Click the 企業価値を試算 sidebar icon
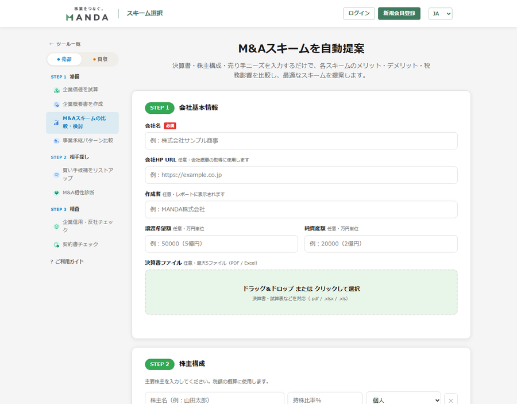The image size is (517, 404). 57,90
